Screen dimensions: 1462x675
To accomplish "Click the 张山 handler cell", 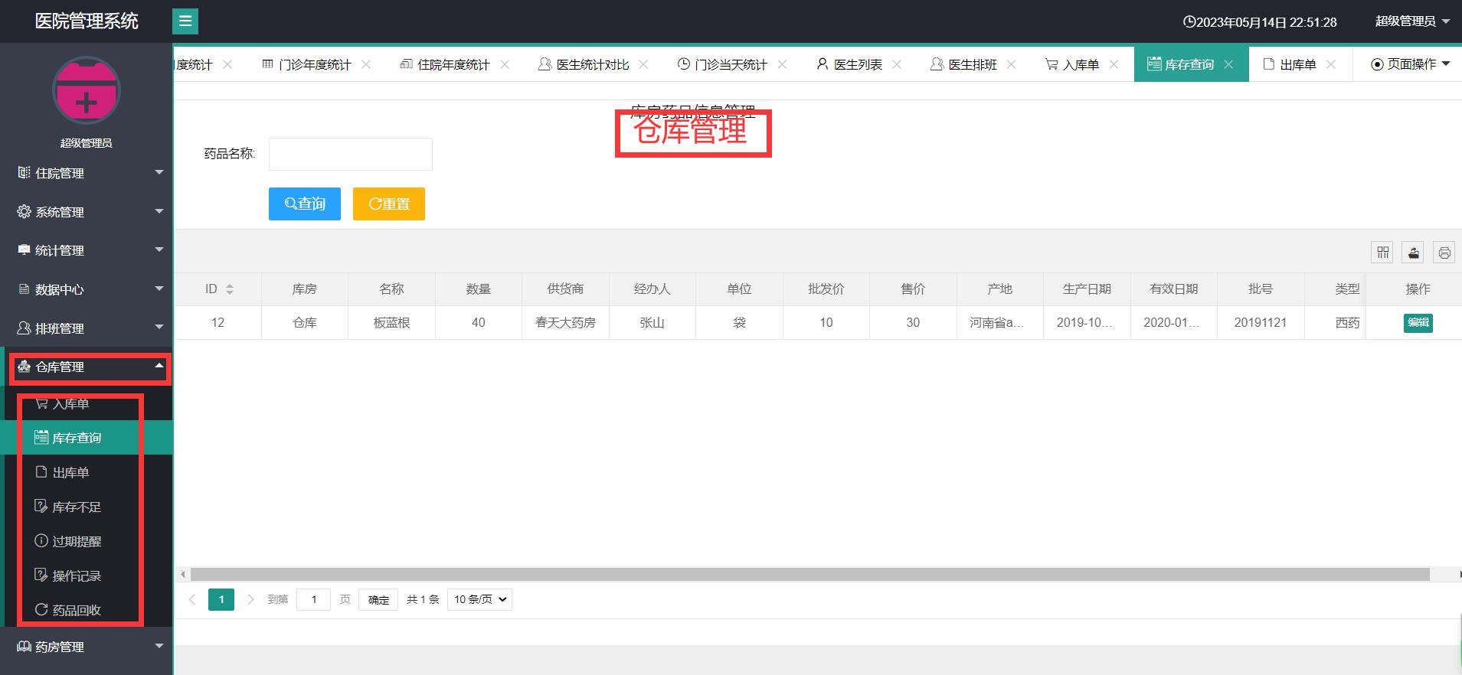I will tap(653, 323).
